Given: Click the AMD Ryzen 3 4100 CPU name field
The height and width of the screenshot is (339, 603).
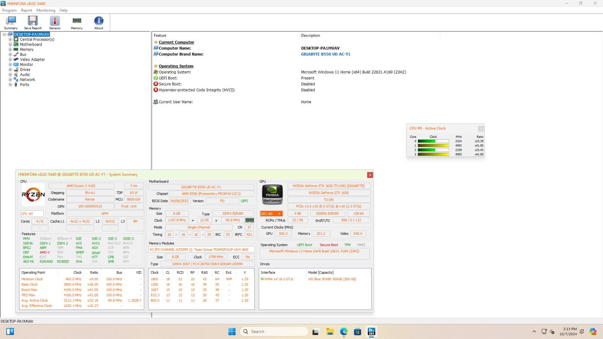Looking at the screenshot, I should [x=81, y=186].
